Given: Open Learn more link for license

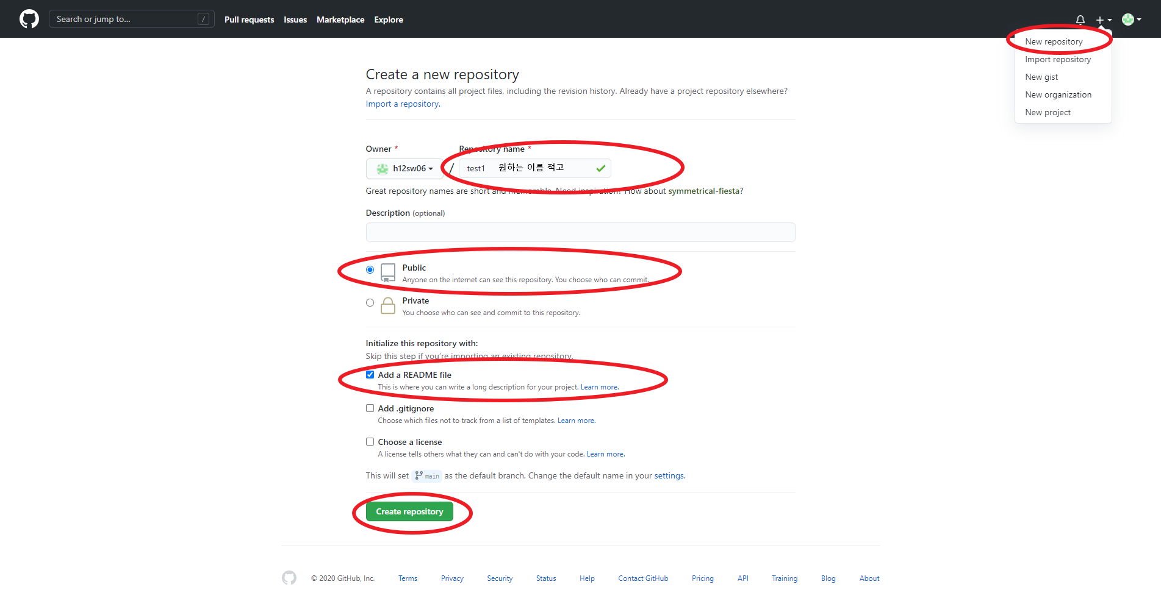Looking at the screenshot, I should tap(605, 454).
